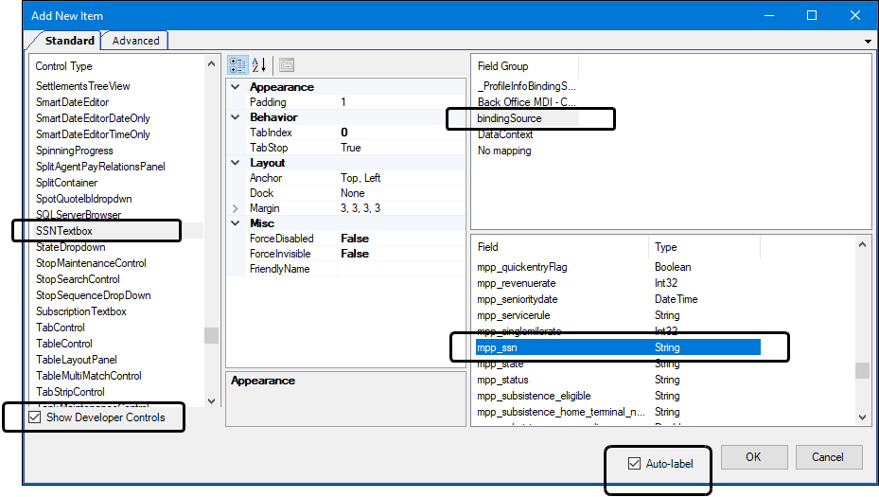The image size is (879, 497).
Task: Switch property grid to Categorized view
Action: click(x=237, y=65)
